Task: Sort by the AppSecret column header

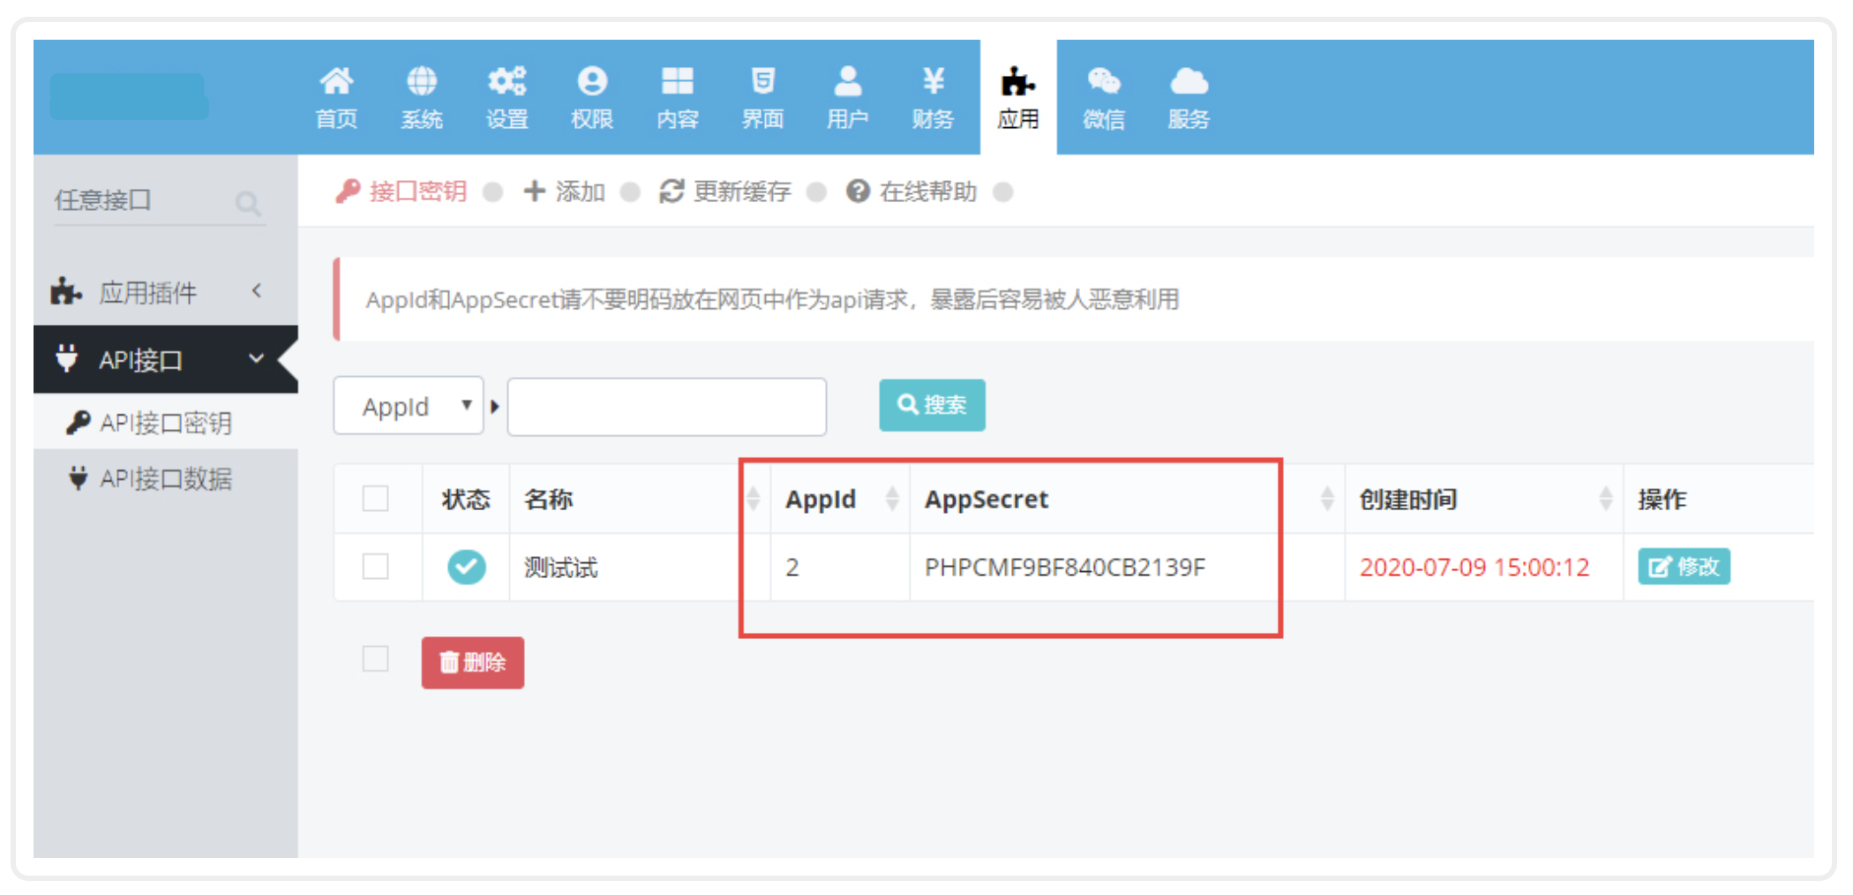Action: pyautogui.click(x=1126, y=500)
